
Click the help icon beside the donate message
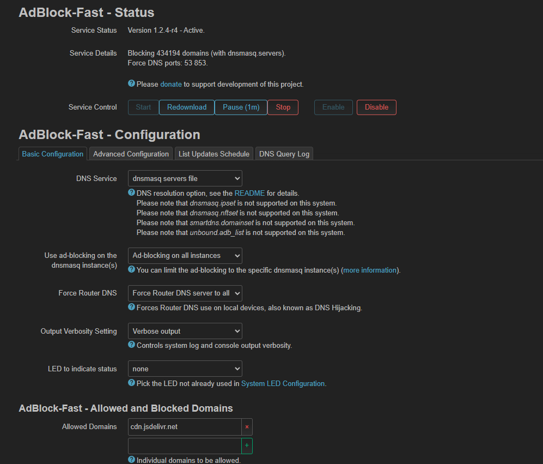pyautogui.click(x=131, y=83)
